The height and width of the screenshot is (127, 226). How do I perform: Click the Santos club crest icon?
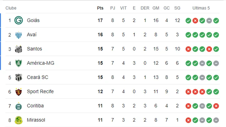(19, 49)
